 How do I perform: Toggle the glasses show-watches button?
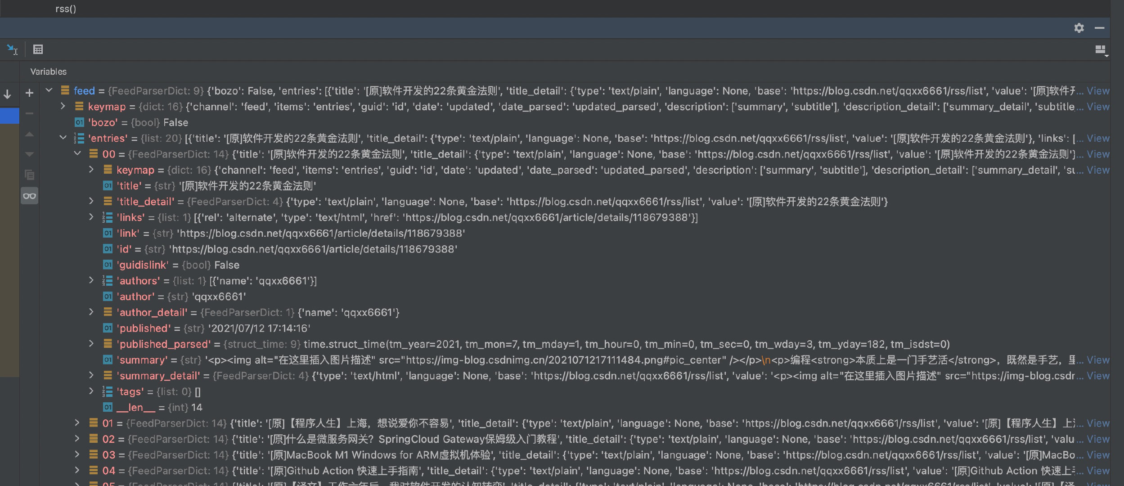(x=29, y=196)
